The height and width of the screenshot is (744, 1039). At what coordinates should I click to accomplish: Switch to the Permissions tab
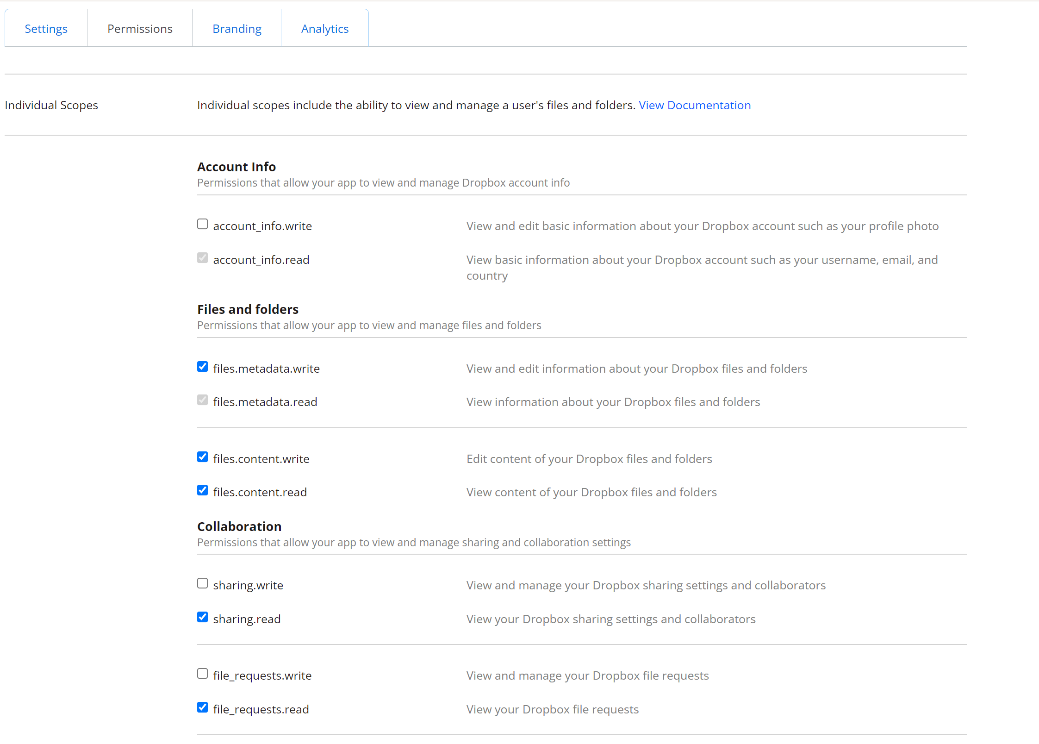pyautogui.click(x=140, y=29)
